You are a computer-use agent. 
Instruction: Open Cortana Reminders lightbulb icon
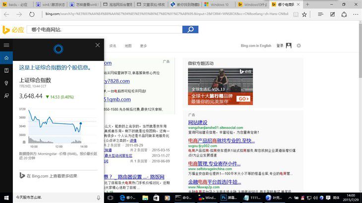coord(6,83)
